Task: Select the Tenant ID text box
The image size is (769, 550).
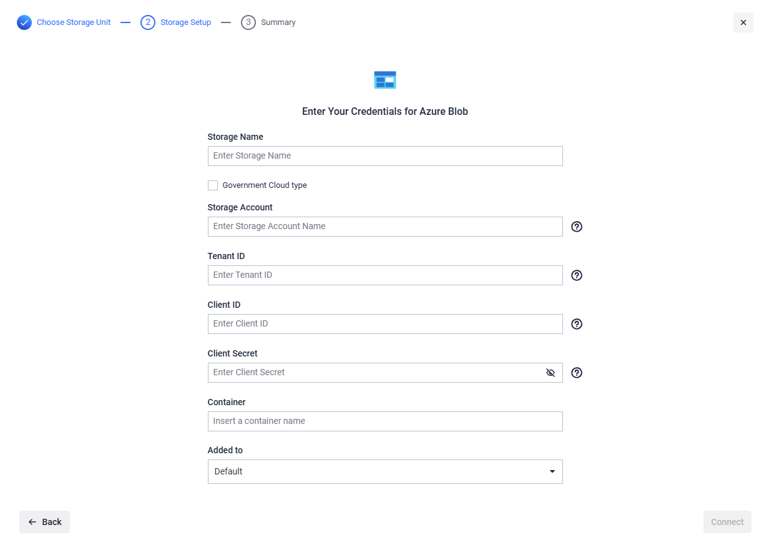Action: pos(385,275)
